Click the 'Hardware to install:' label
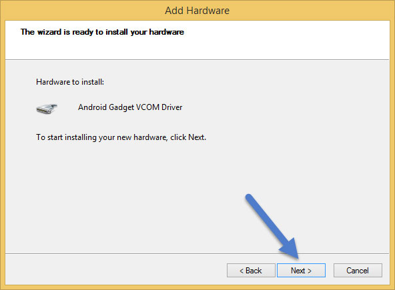 coord(70,82)
